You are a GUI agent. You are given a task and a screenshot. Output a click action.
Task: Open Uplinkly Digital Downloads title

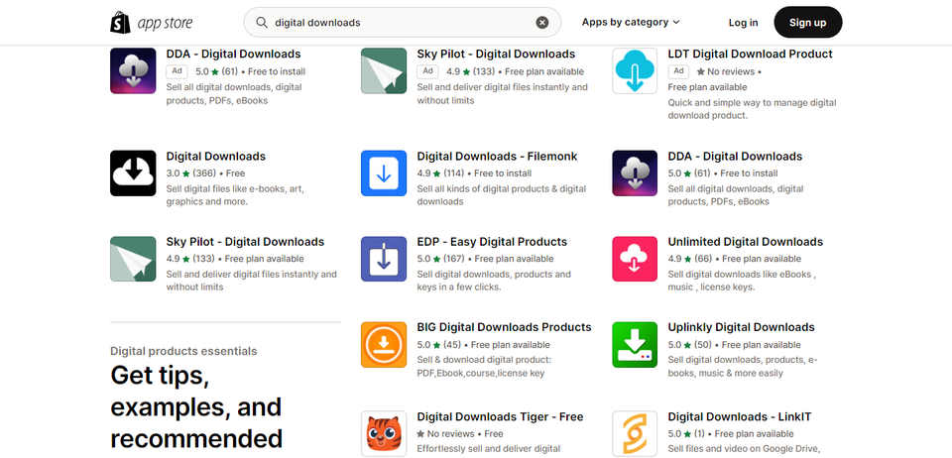click(742, 327)
